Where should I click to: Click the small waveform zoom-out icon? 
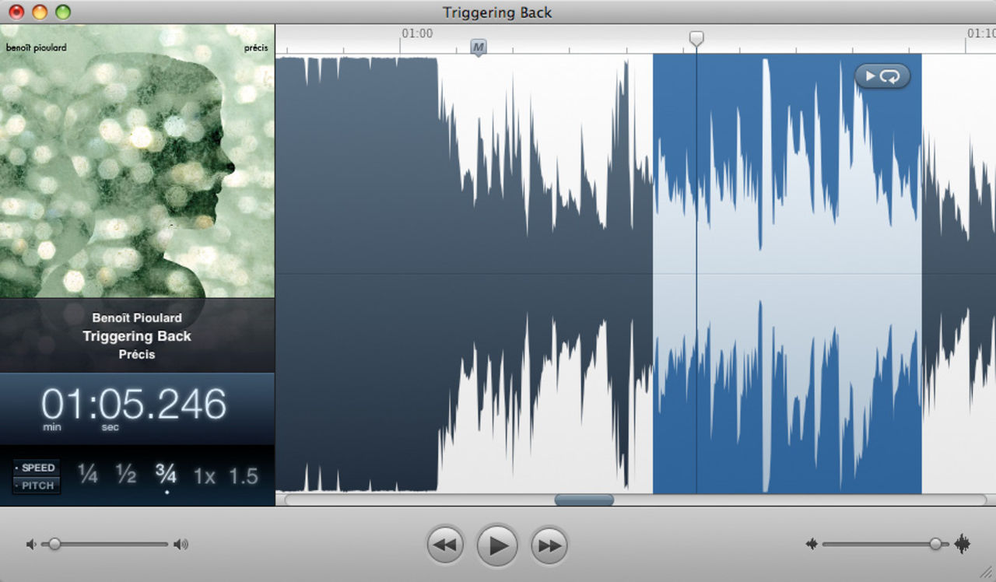tap(812, 545)
